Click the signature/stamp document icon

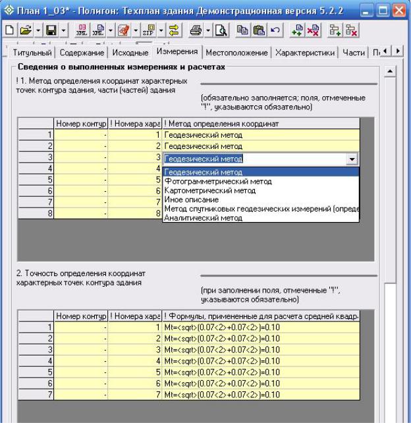(x=124, y=30)
